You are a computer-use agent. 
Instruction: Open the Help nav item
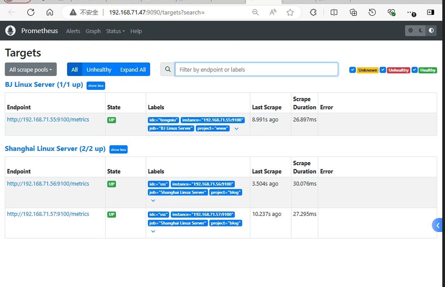(x=136, y=31)
